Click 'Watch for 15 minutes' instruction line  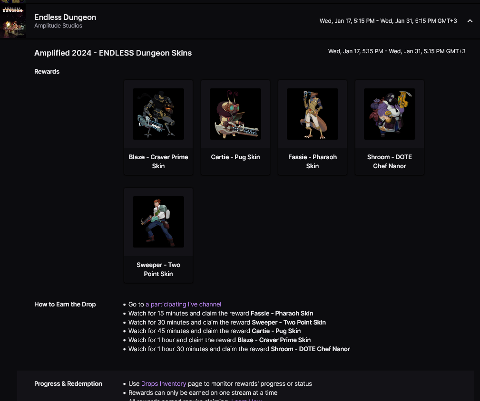[221, 313]
